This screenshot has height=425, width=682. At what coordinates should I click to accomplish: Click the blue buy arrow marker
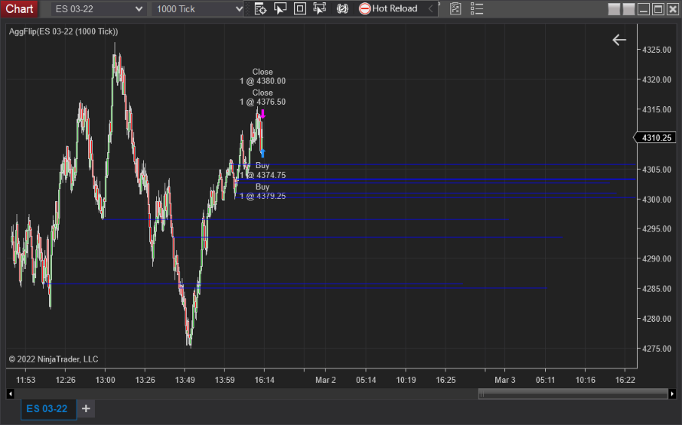point(263,154)
